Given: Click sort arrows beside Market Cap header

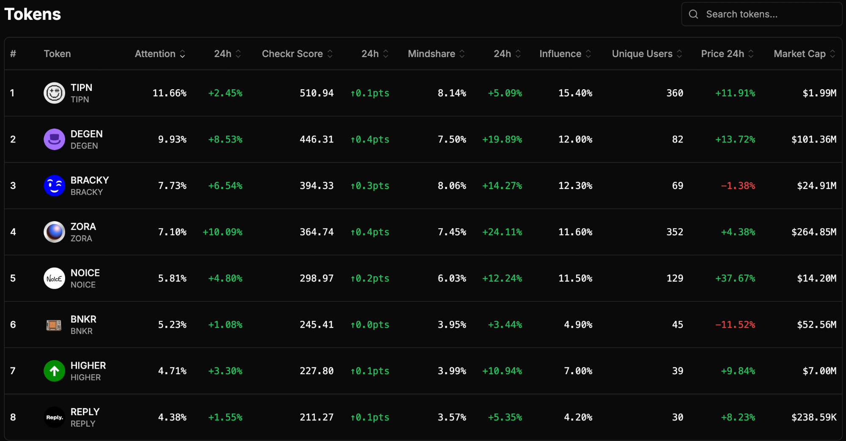Looking at the screenshot, I should (x=832, y=54).
